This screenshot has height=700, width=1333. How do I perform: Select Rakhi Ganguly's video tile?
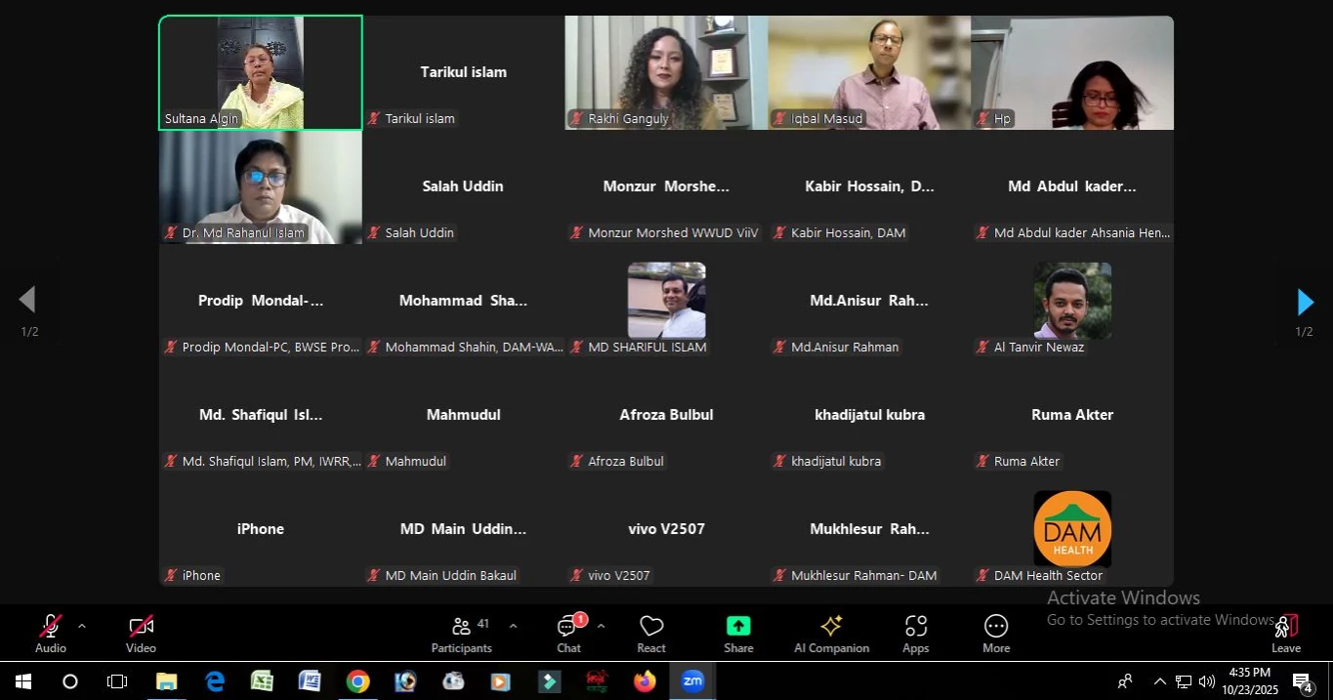(666, 72)
